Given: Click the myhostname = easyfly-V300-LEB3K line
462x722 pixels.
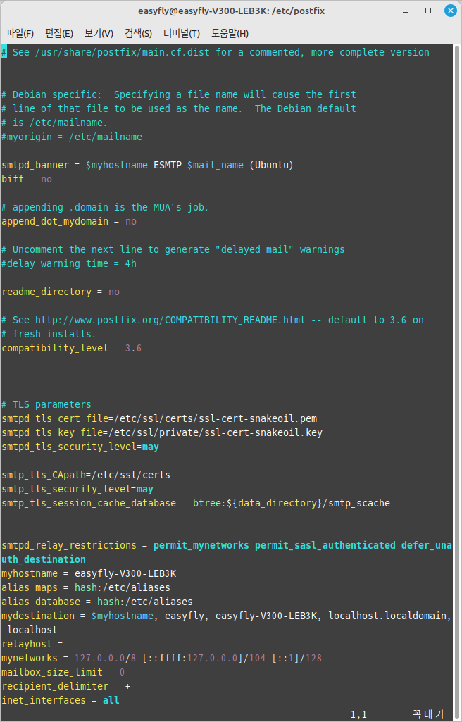Looking at the screenshot, I should click(89, 574).
